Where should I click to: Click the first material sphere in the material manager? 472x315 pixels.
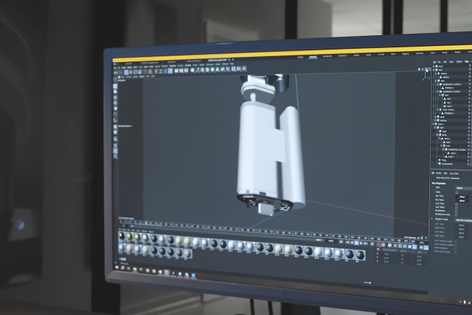pos(122,238)
